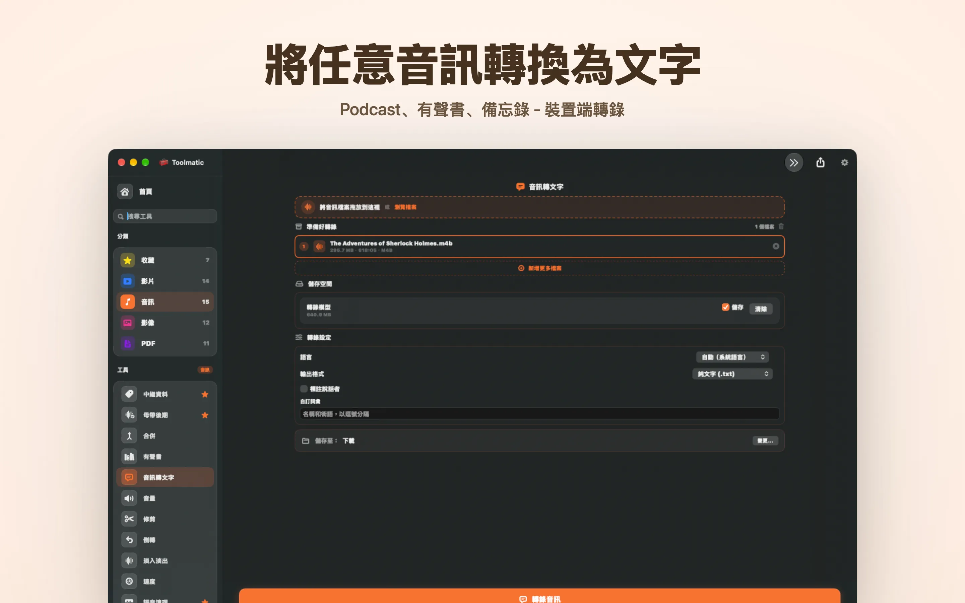Screen dimensions: 965x603
Task: Open the 語言 language dropdown
Action: click(x=732, y=357)
